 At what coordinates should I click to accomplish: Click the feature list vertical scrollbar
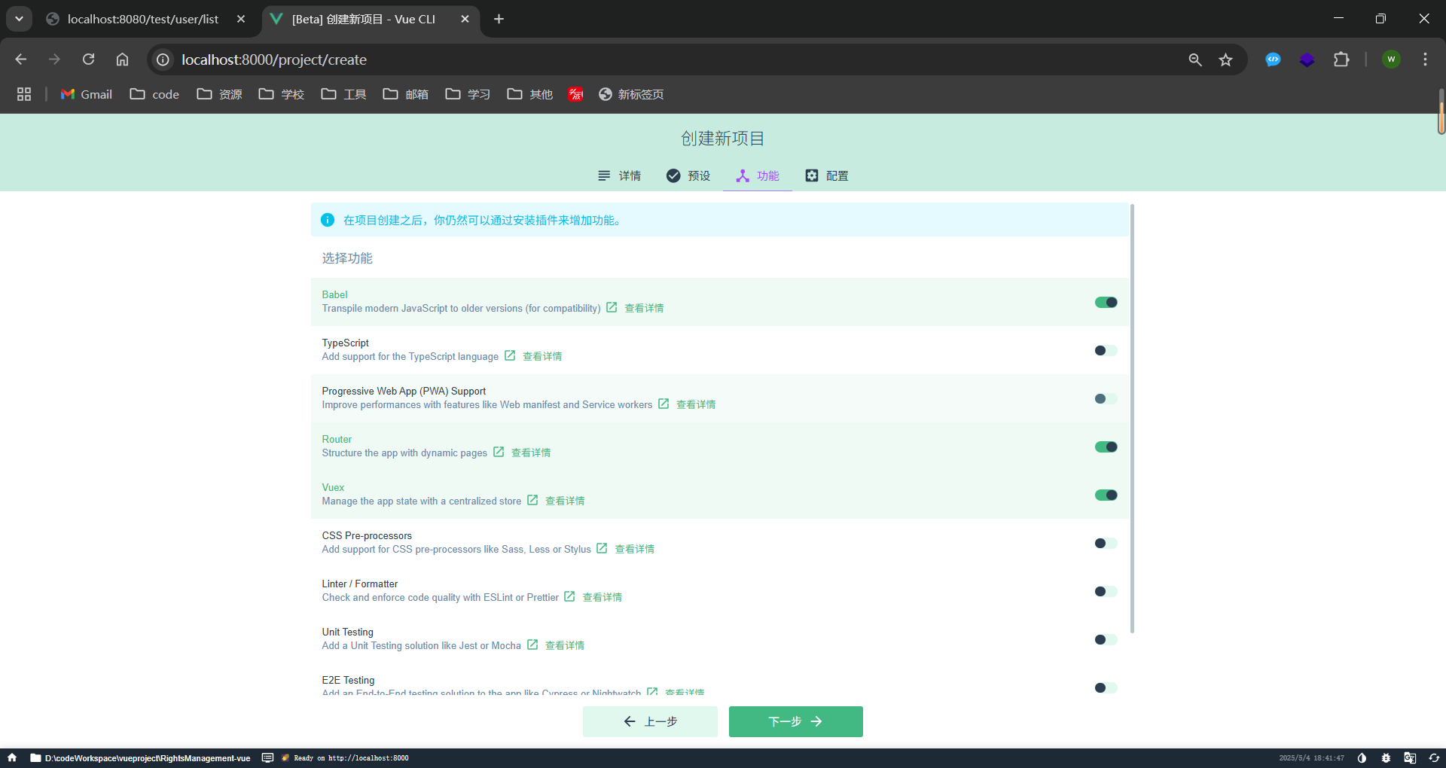click(x=1132, y=418)
